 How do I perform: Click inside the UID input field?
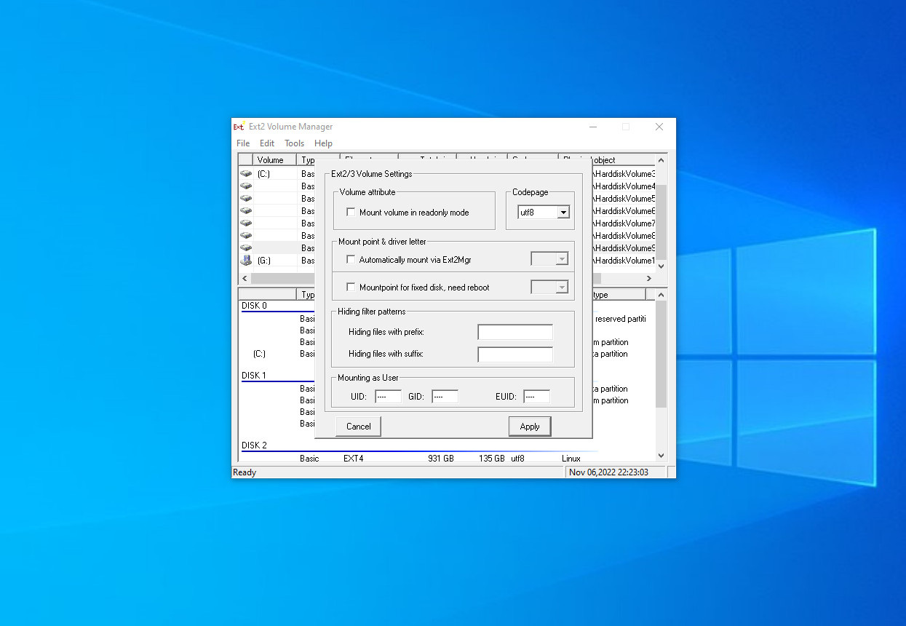[x=388, y=396]
